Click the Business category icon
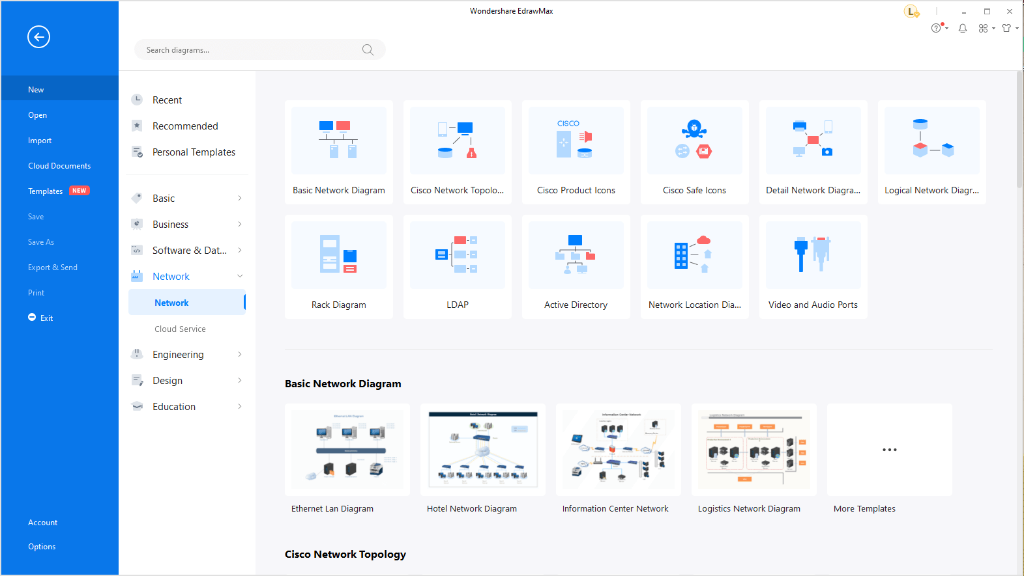Viewport: 1024px width, 576px height. pos(137,224)
